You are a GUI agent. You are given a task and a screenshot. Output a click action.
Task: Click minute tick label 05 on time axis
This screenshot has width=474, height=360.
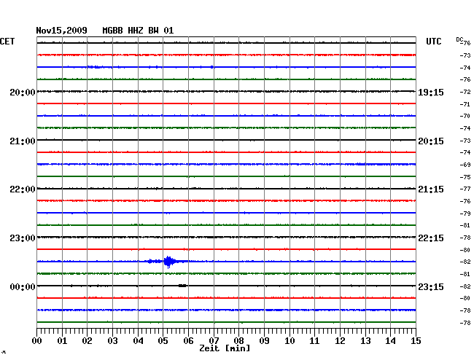(163, 341)
